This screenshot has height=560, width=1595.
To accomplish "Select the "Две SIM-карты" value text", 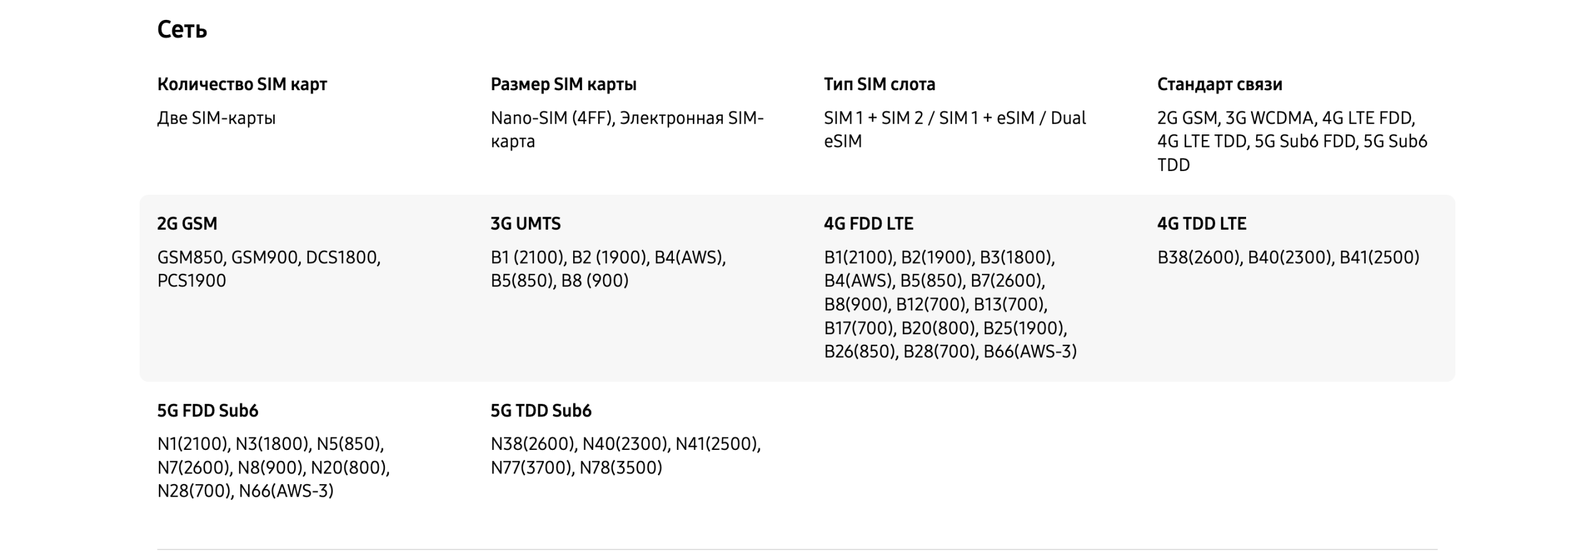I will click(216, 118).
